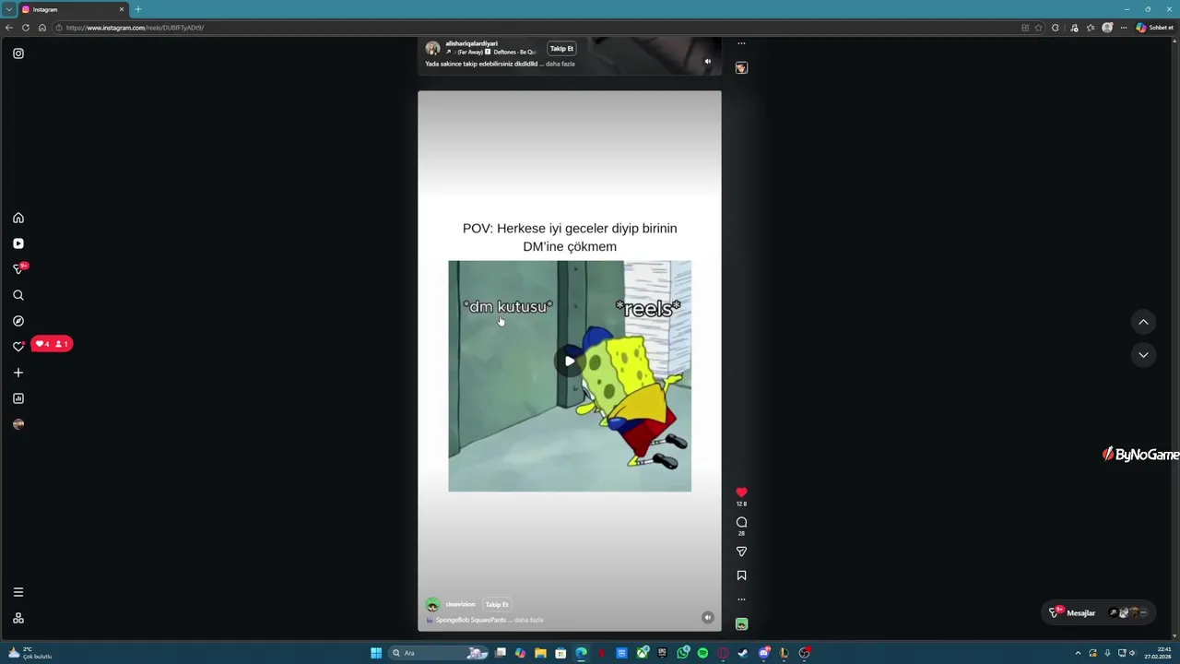Create a new post with plus icon
1180x664 pixels.
coord(18,373)
